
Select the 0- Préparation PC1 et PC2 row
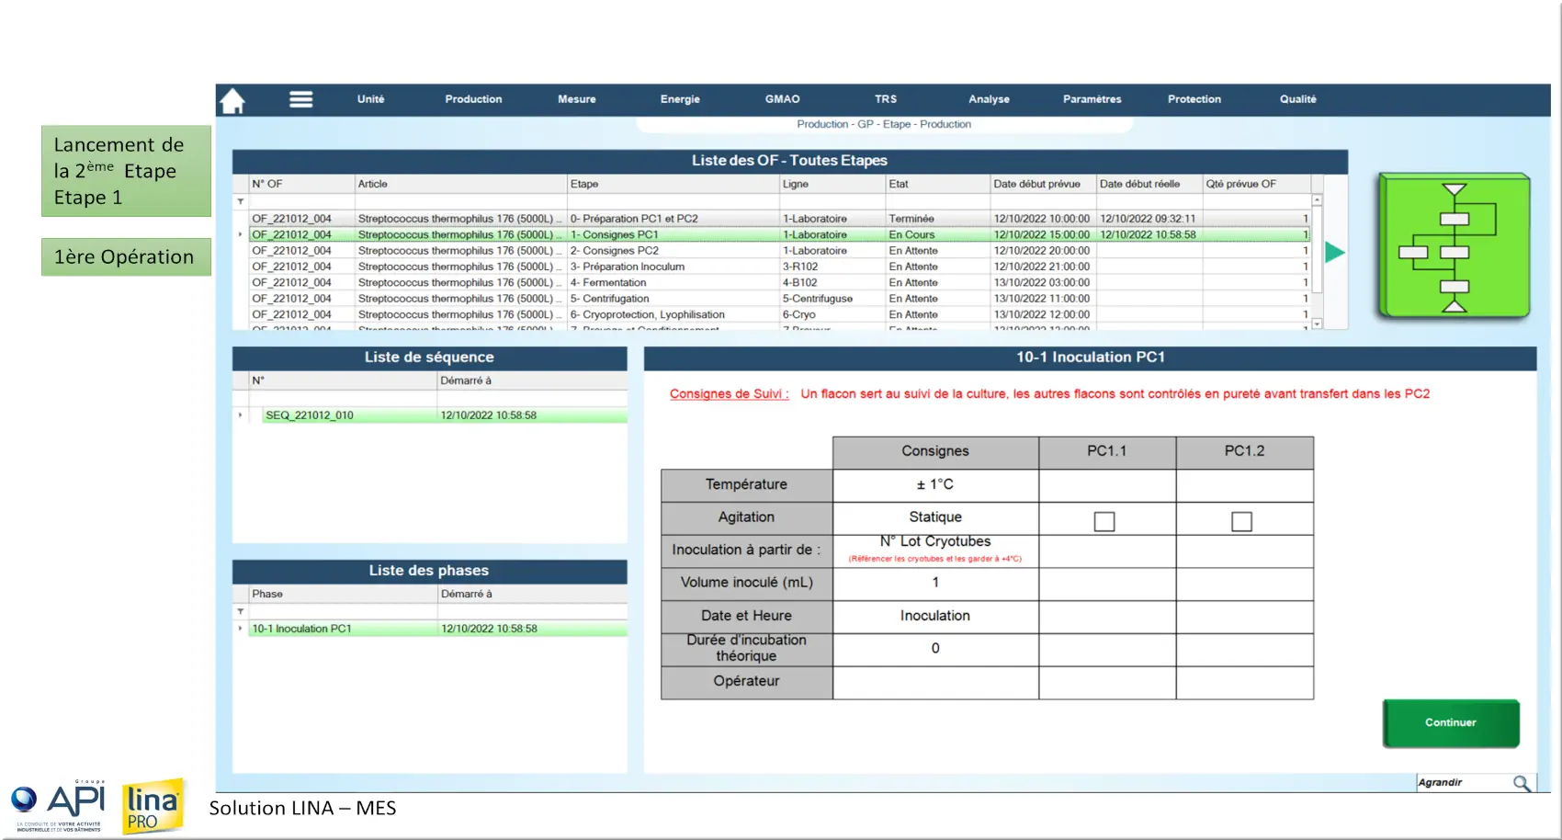tap(779, 219)
